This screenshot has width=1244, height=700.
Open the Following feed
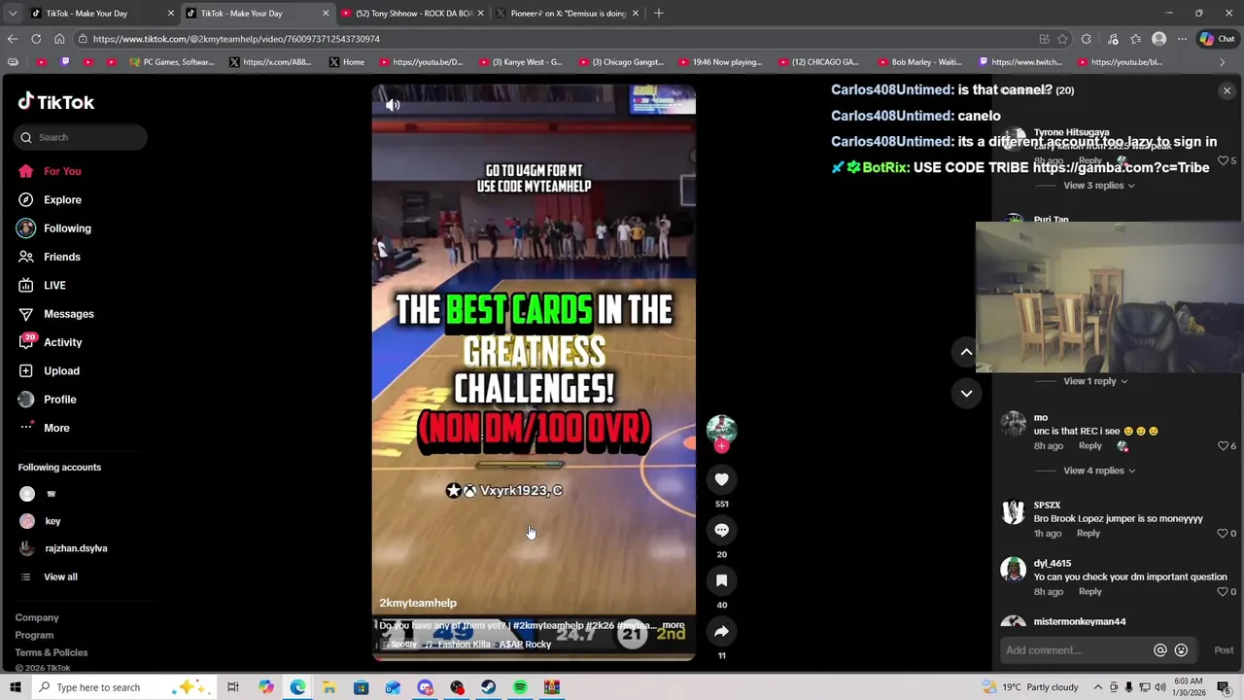click(x=67, y=228)
